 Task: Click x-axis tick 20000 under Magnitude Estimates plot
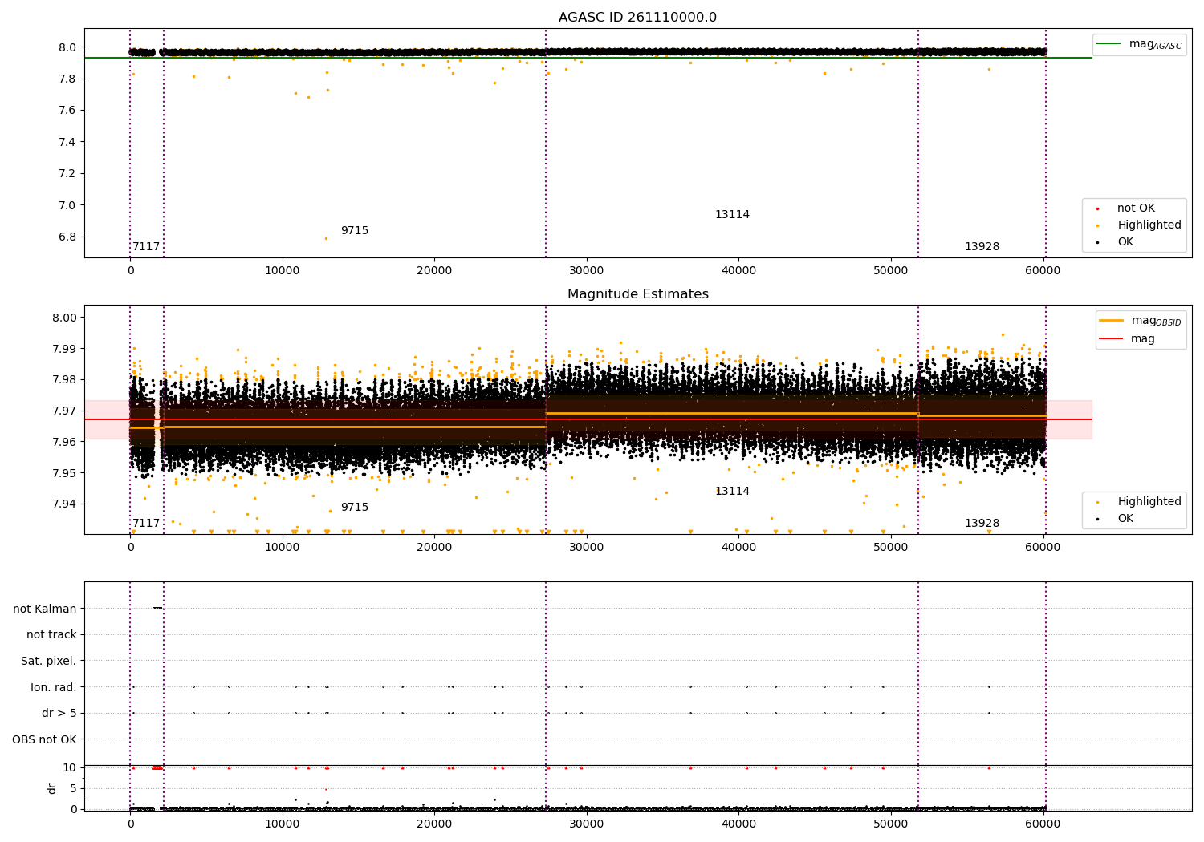pyautogui.click(x=434, y=548)
